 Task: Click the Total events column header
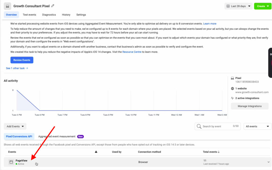coord(210,152)
